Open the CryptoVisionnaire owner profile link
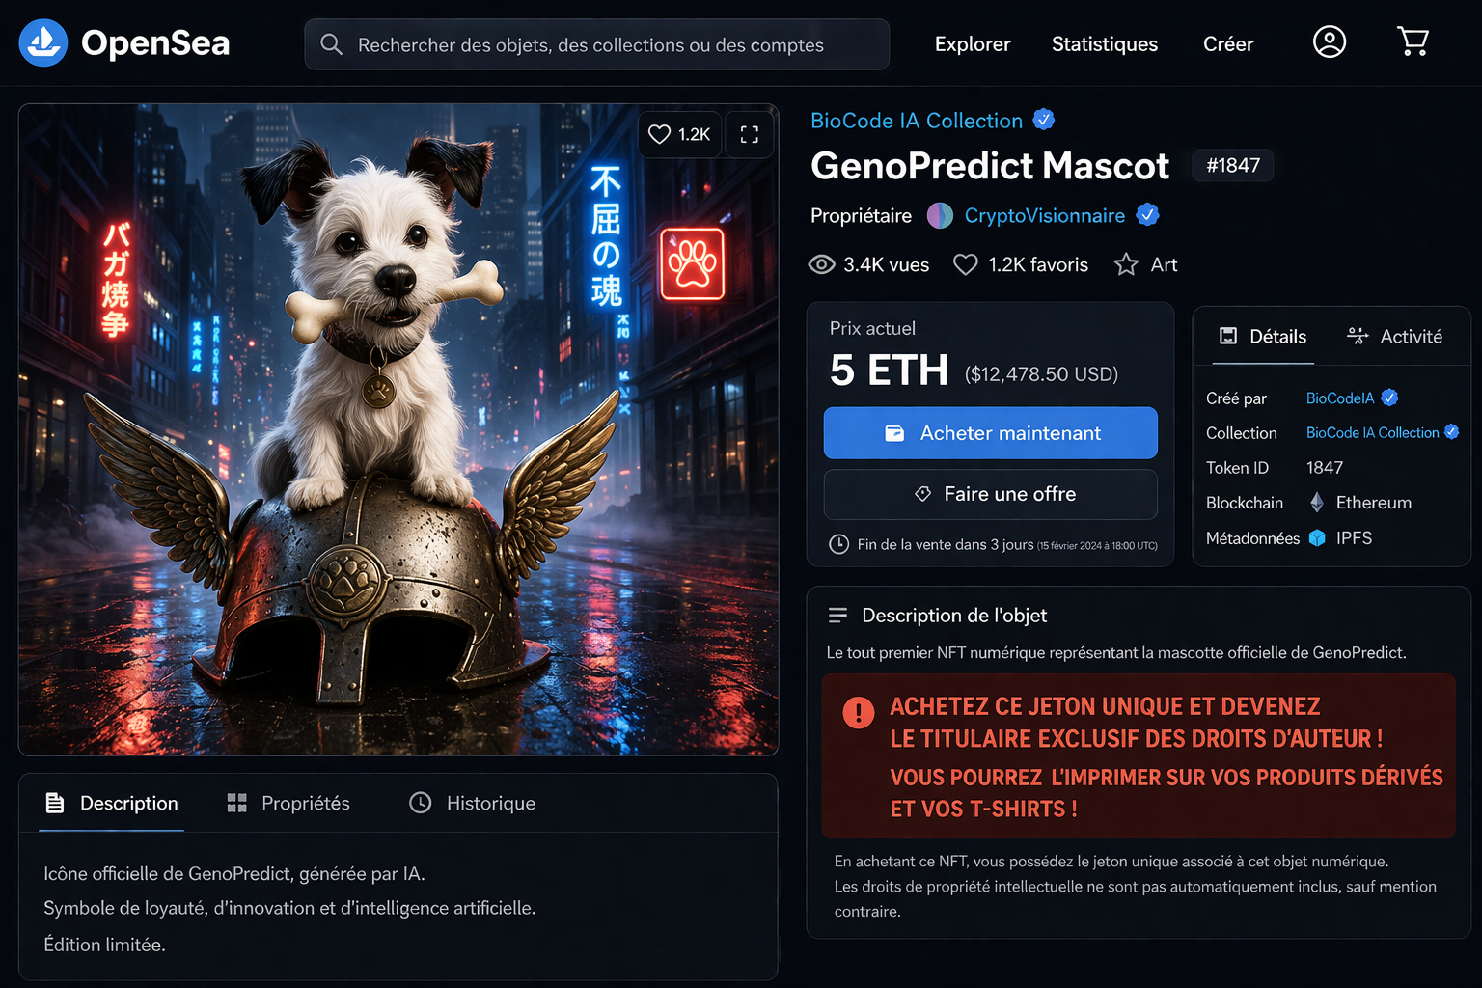The width and height of the screenshot is (1482, 988). tap(1045, 215)
